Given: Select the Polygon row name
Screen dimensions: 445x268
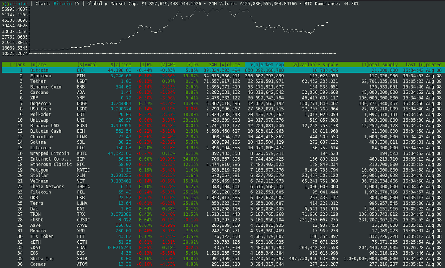Looking at the screenshot, I should click(39, 170).
